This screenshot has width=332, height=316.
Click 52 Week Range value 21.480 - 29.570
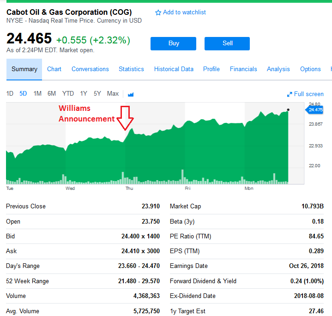coord(139,281)
